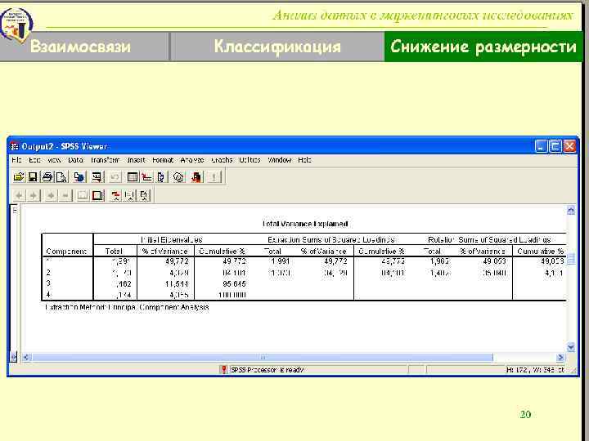This screenshot has width=589, height=441.
Task: Open the Analyze menu
Action: (x=192, y=160)
